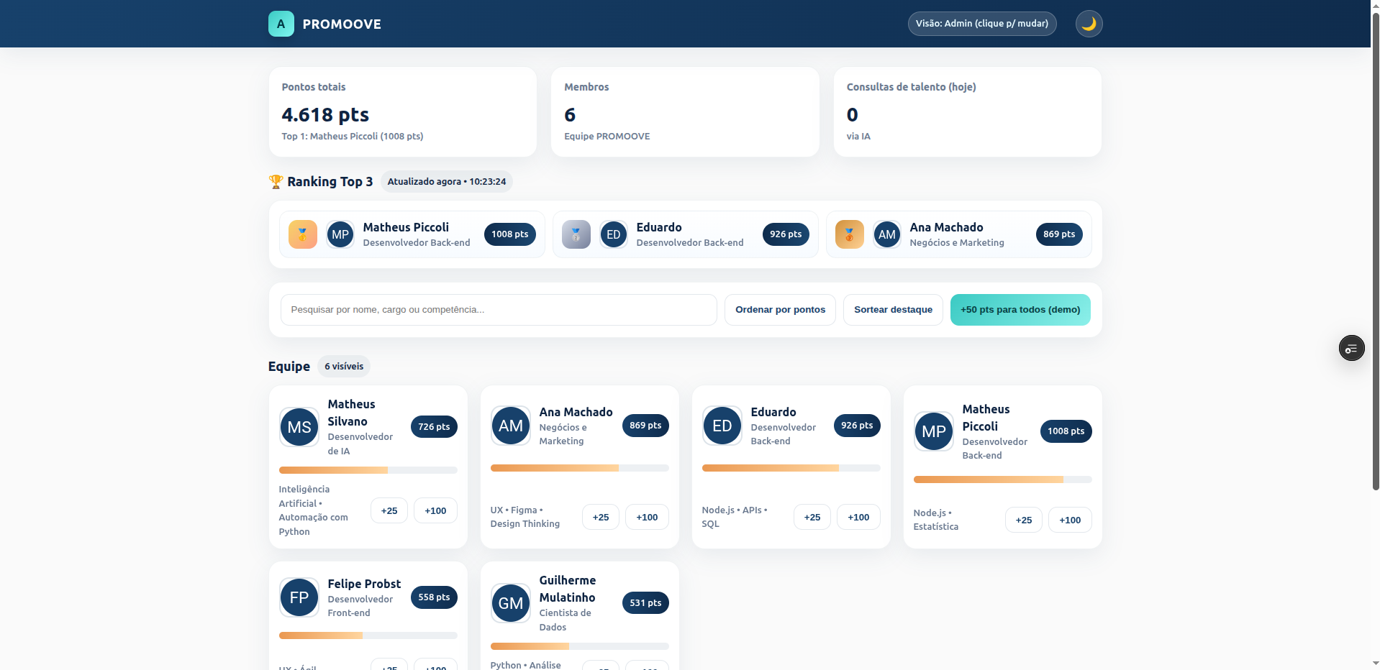The width and height of the screenshot is (1380, 670).
Task: Click the FP avatar of Felipe Probst
Action: 299,597
